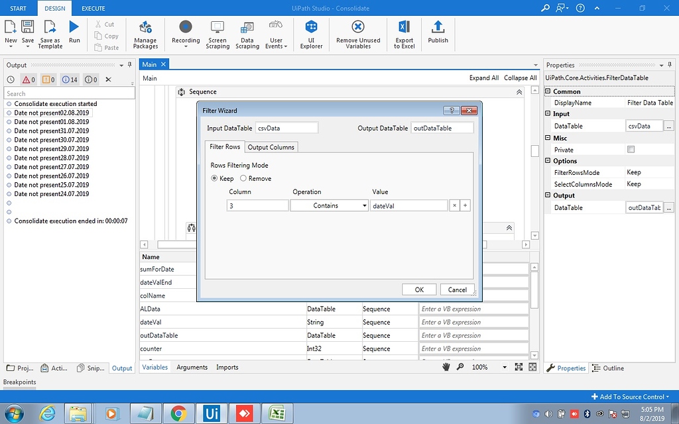The image size is (679, 424).
Task: Click Remove Unused Variables icon
Action: pos(358,33)
